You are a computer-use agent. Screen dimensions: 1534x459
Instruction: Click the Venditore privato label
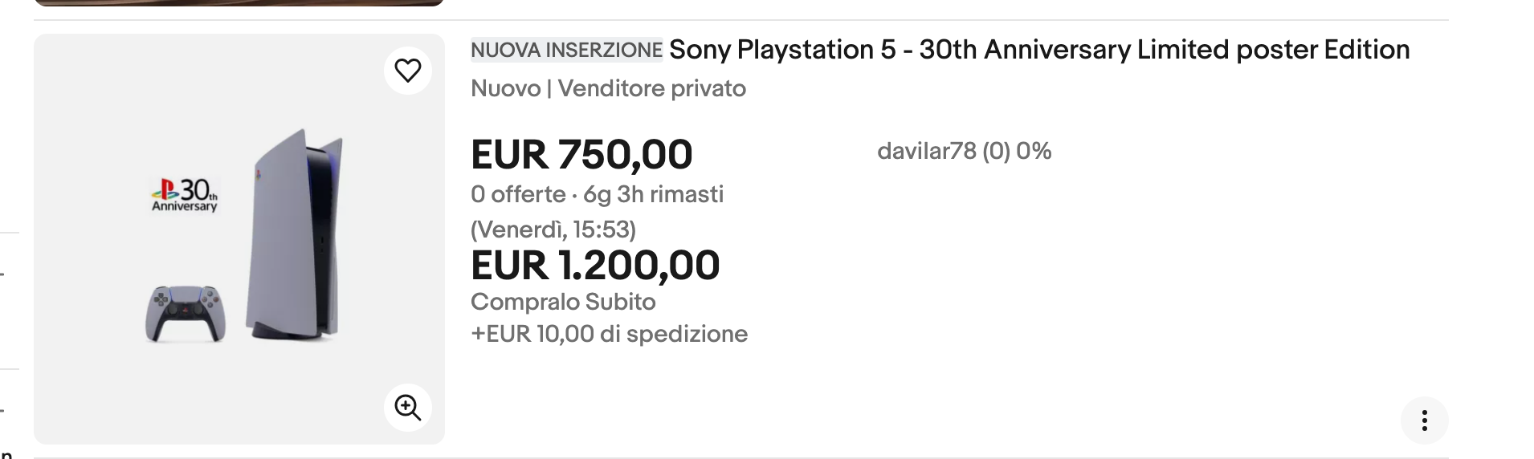point(651,88)
